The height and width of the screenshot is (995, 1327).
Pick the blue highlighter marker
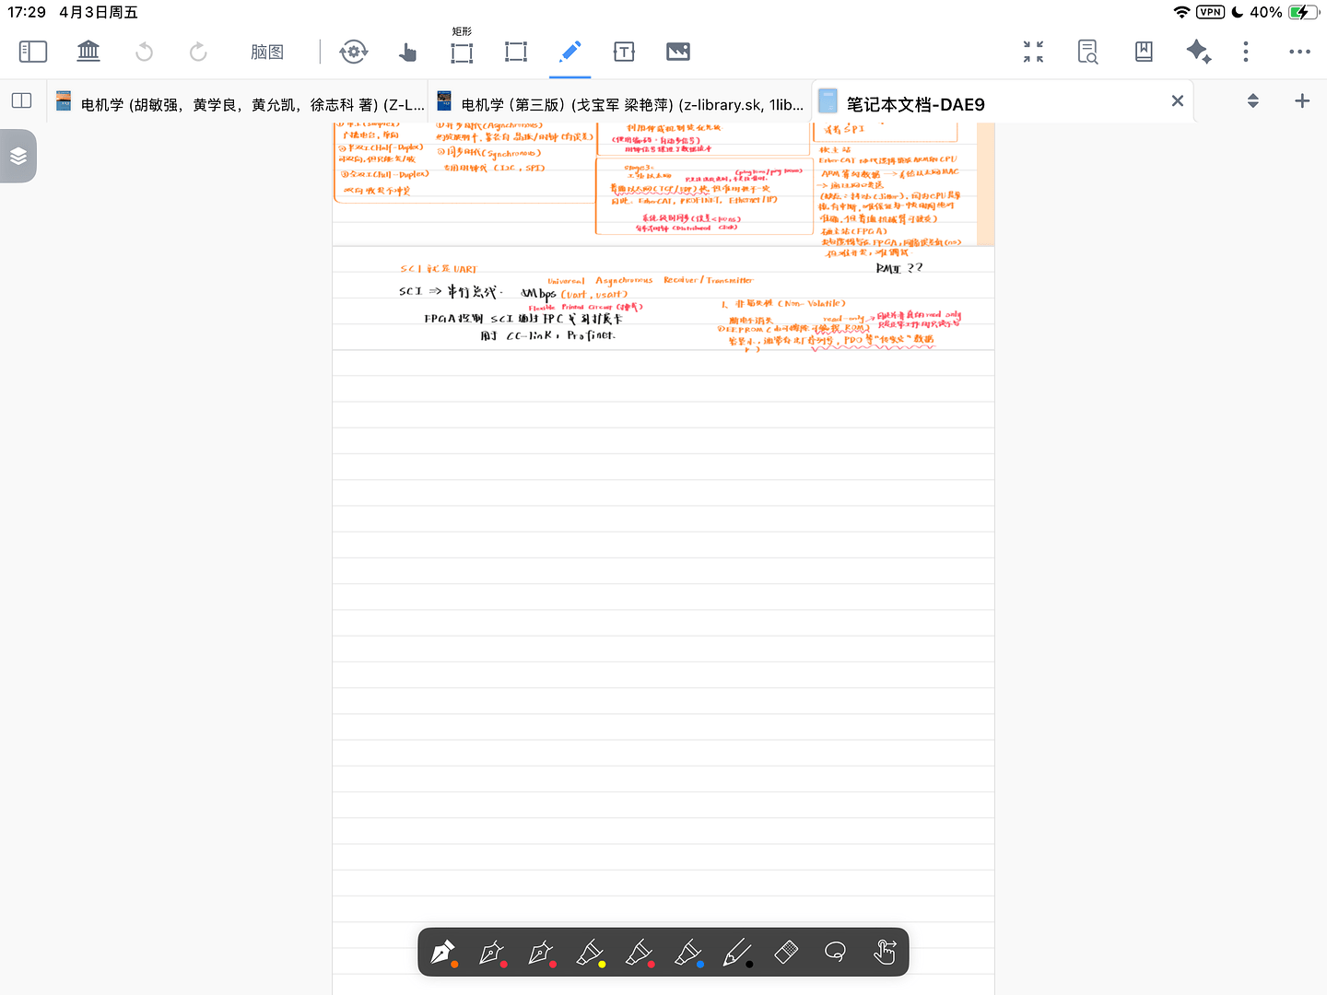tap(688, 952)
